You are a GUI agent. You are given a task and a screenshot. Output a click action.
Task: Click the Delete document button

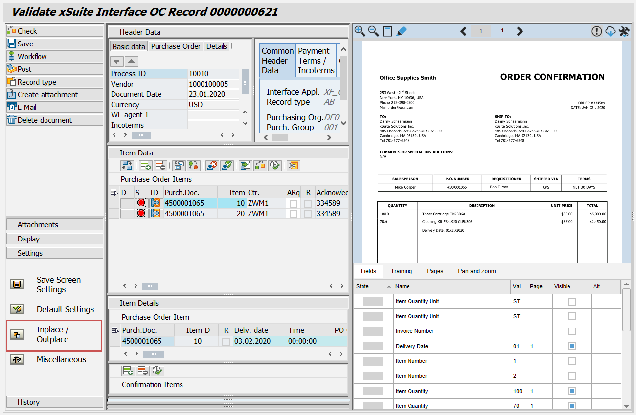(55, 120)
